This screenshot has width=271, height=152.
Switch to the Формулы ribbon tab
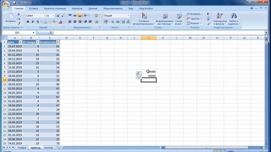coord(77,8)
